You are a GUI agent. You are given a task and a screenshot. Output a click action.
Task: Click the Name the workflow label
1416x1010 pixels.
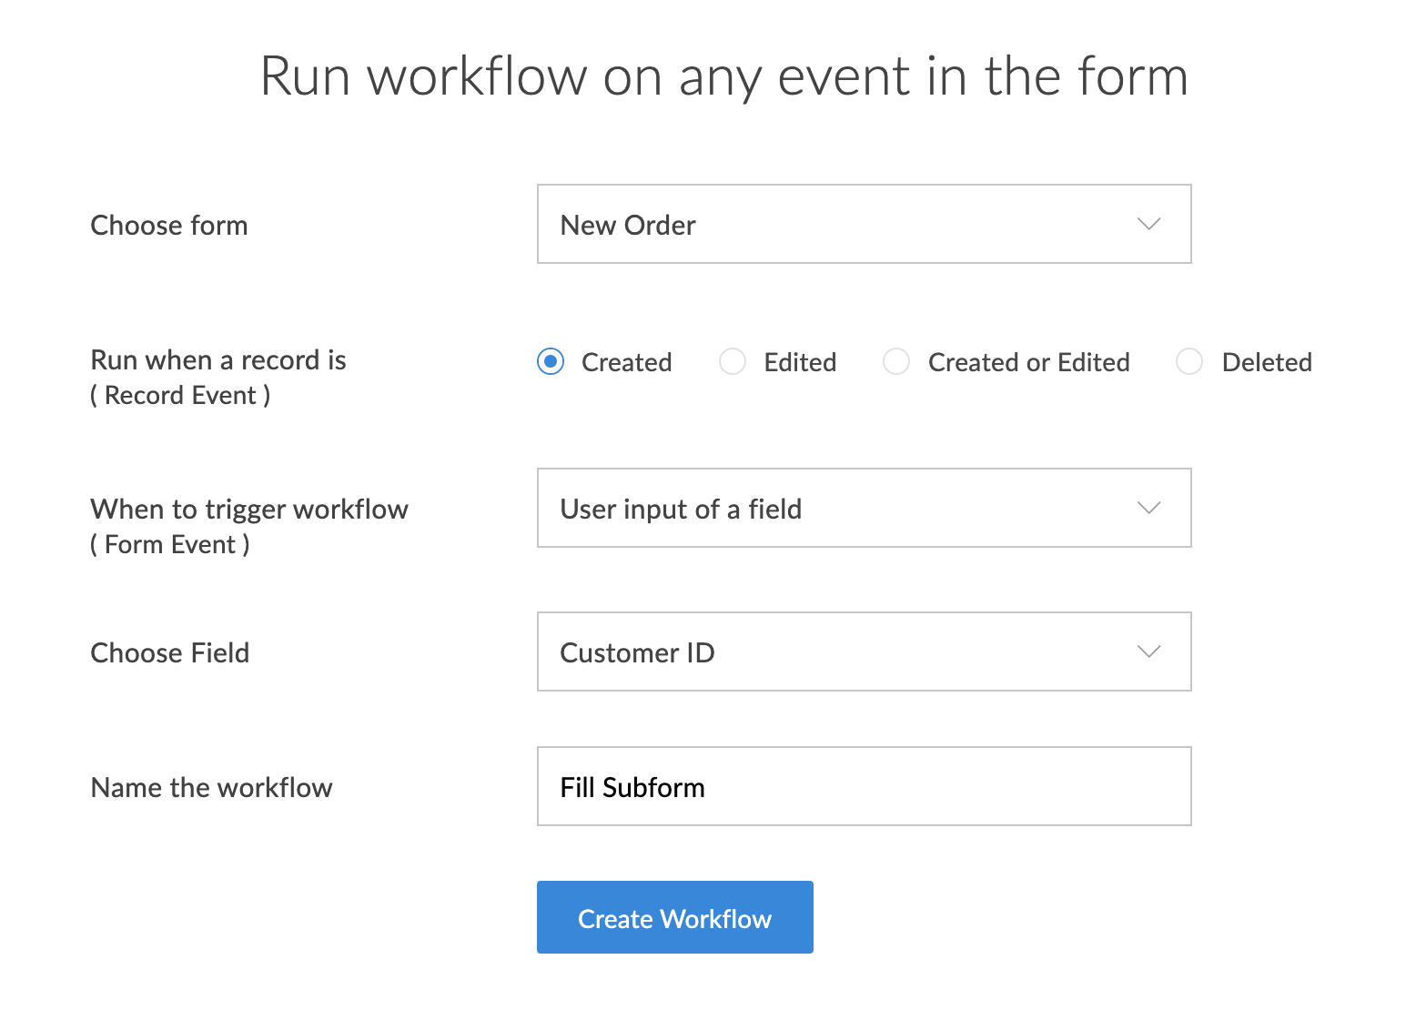coord(212,787)
